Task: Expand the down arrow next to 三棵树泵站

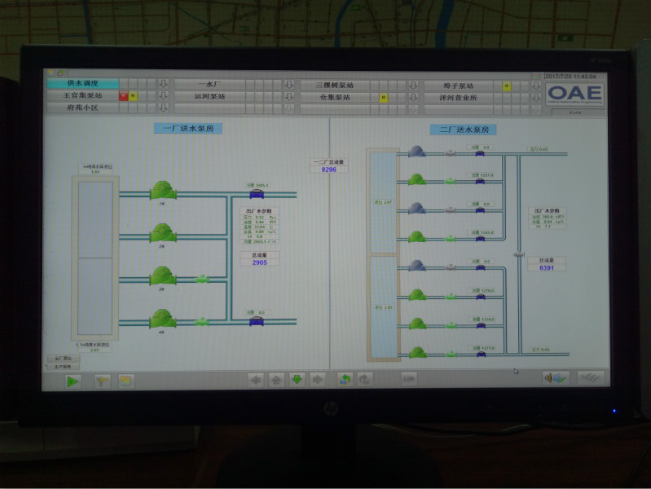Action: pos(412,86)
